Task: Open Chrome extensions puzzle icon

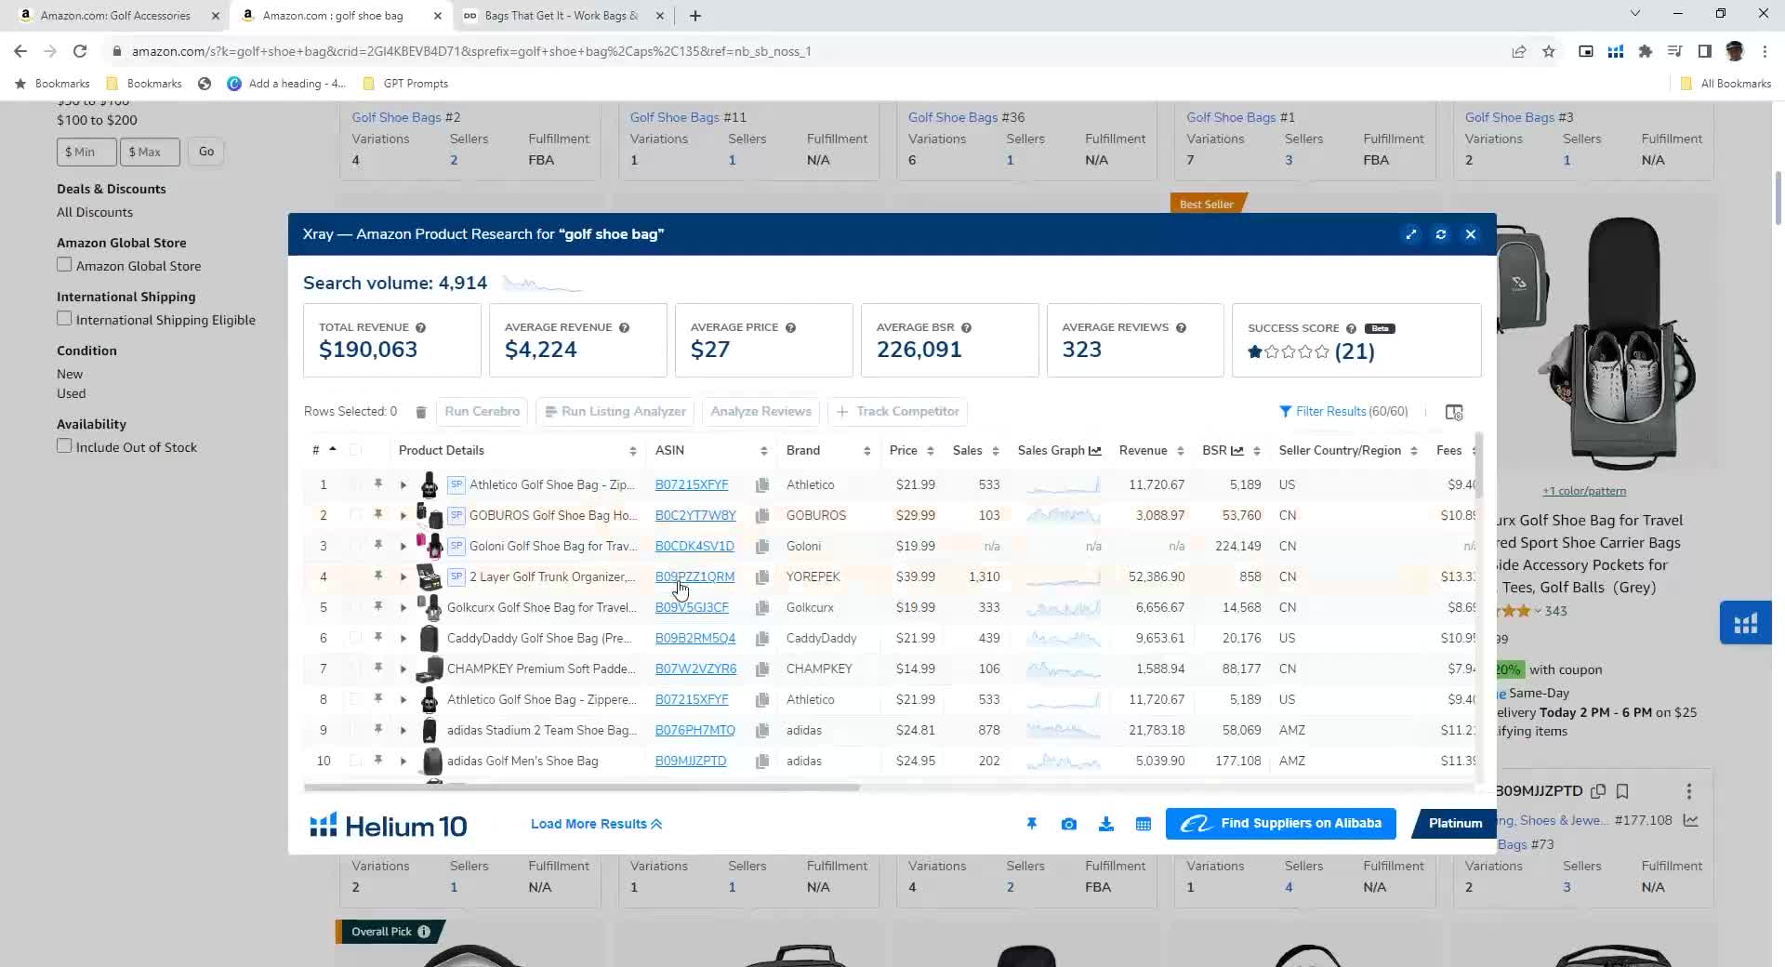Action: pyautogui.click(x=1646, y=51)
